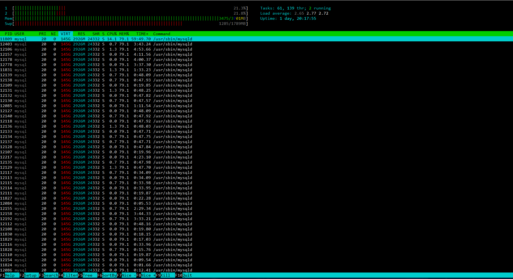This screenshot has width=513, height=279.
Task: Sort by the PID column header
Action: pyautogui.click(x=8, y=34)
